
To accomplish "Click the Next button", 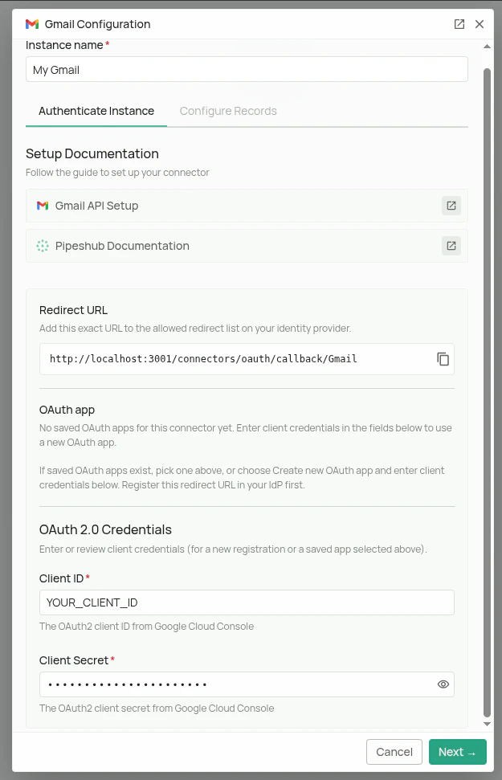I will click(457, 752).
